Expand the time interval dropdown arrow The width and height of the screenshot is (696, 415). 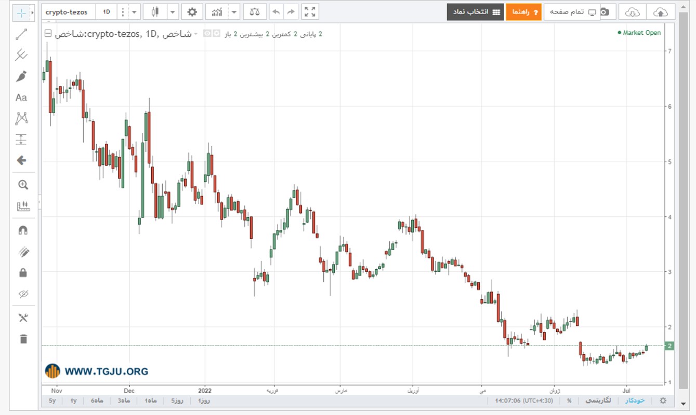pyautogui.click(x=134, y=12)
